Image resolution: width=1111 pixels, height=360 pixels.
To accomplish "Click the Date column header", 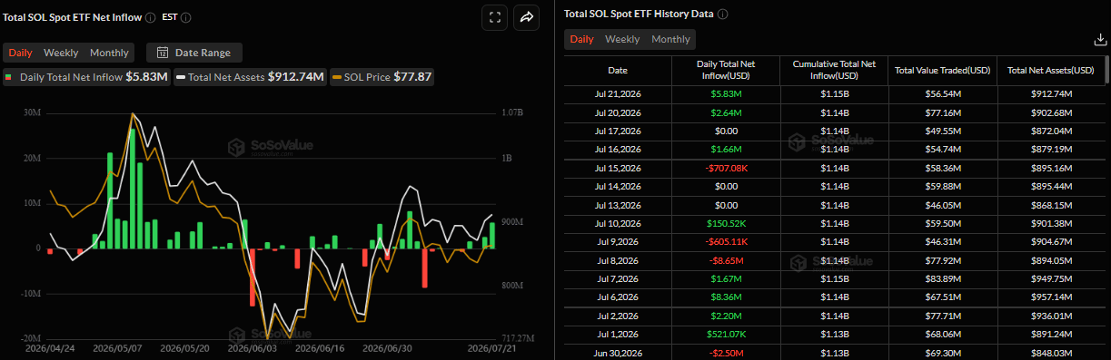I will [x=617, y=70].
